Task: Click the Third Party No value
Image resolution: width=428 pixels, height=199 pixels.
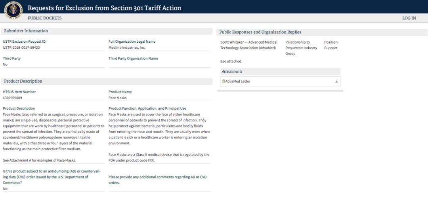Action: coord(5,64)
